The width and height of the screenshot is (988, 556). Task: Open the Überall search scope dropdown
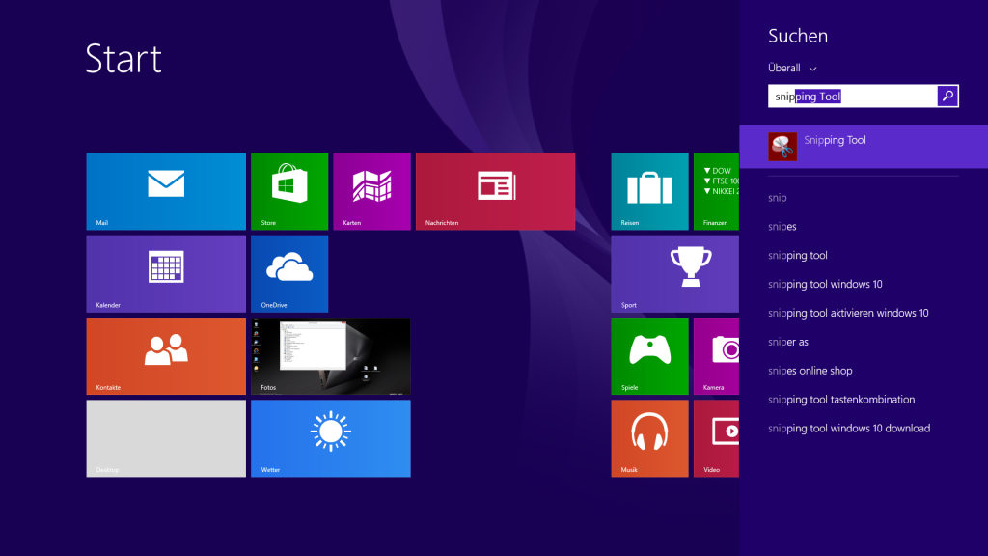(x=792, y=69)
